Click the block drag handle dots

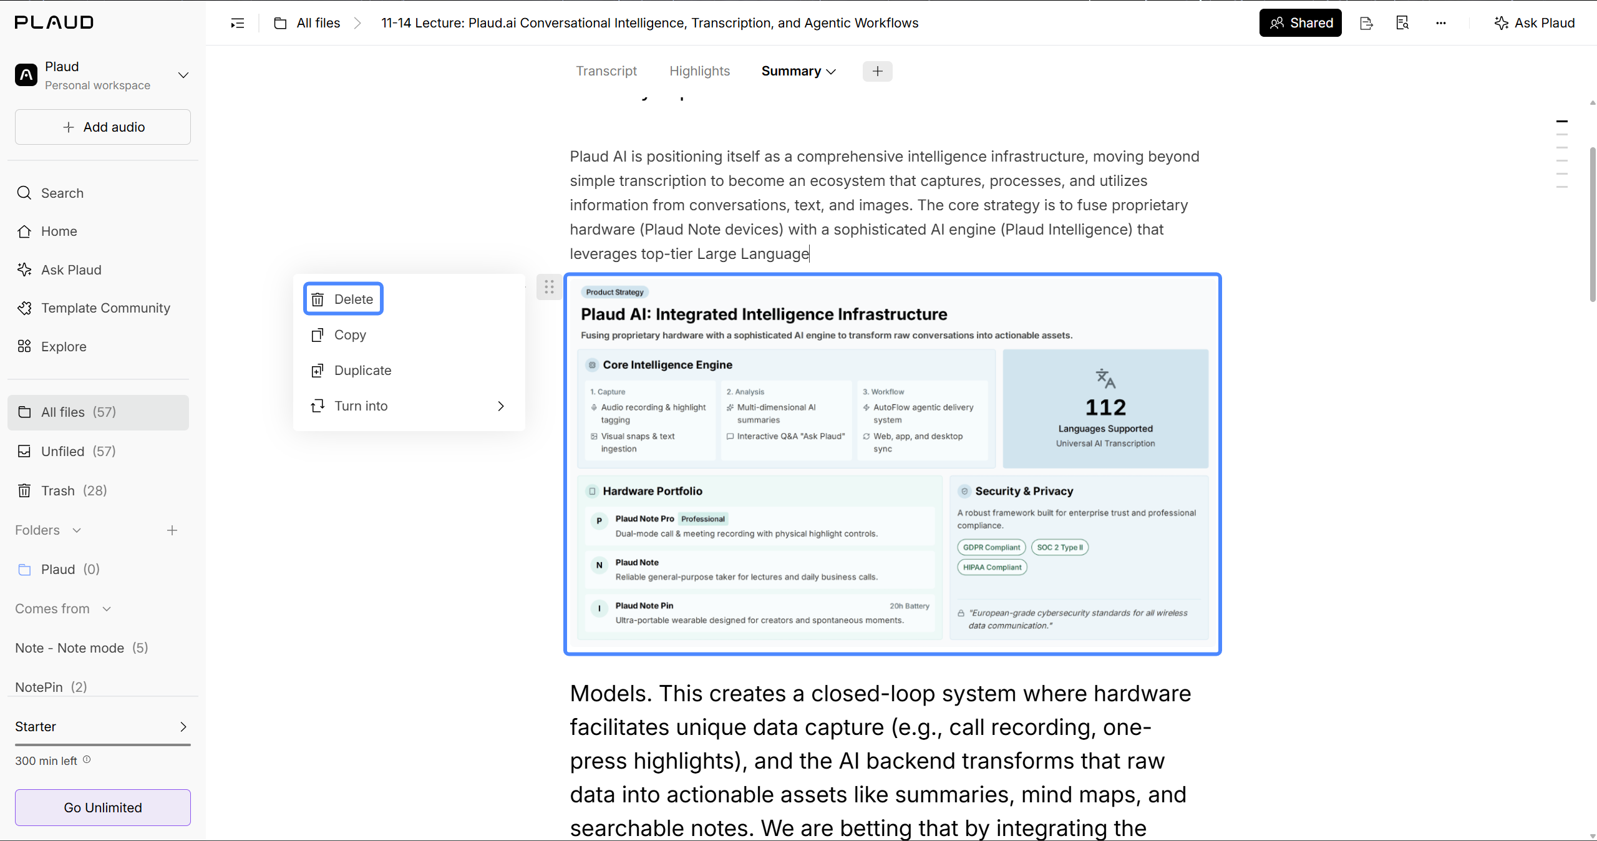549,287
